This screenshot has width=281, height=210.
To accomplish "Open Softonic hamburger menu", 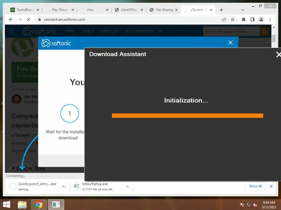I will (x=11, y=31).
